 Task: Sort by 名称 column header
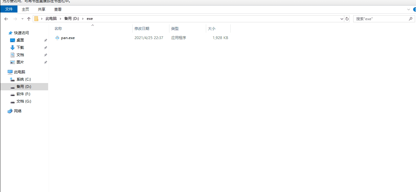tap(58, 29)
